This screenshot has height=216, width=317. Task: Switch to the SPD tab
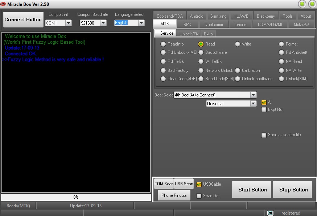coord(188,25)
